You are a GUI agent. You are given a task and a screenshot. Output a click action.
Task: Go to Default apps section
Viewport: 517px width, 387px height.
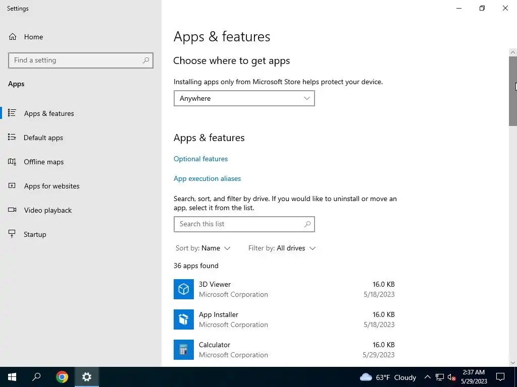pos(43,138)
